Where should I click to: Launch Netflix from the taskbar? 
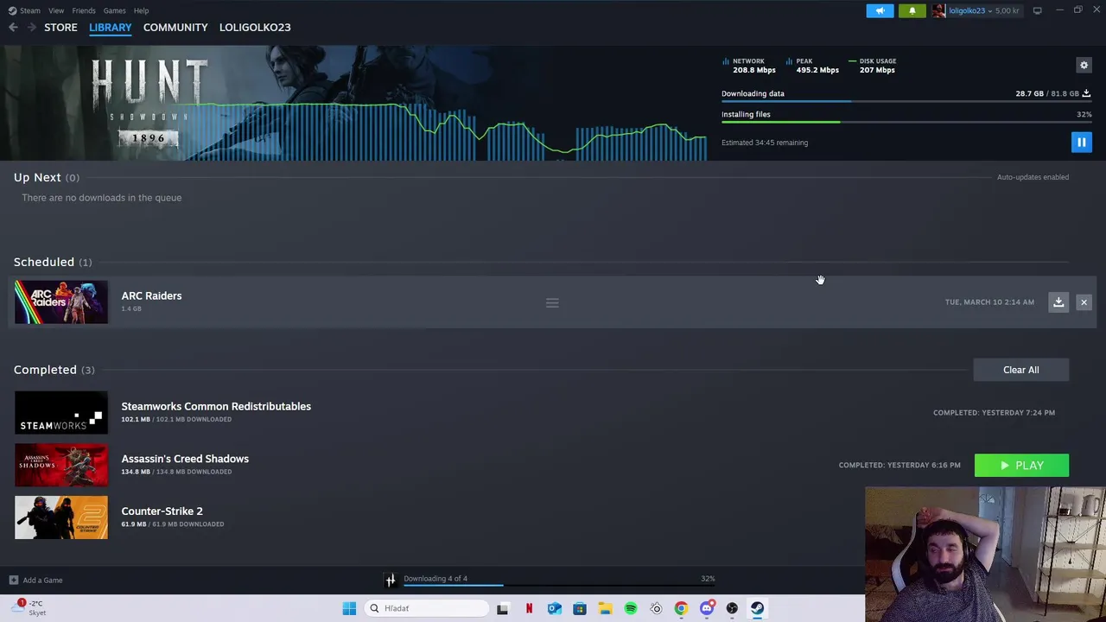click(529, 608)
